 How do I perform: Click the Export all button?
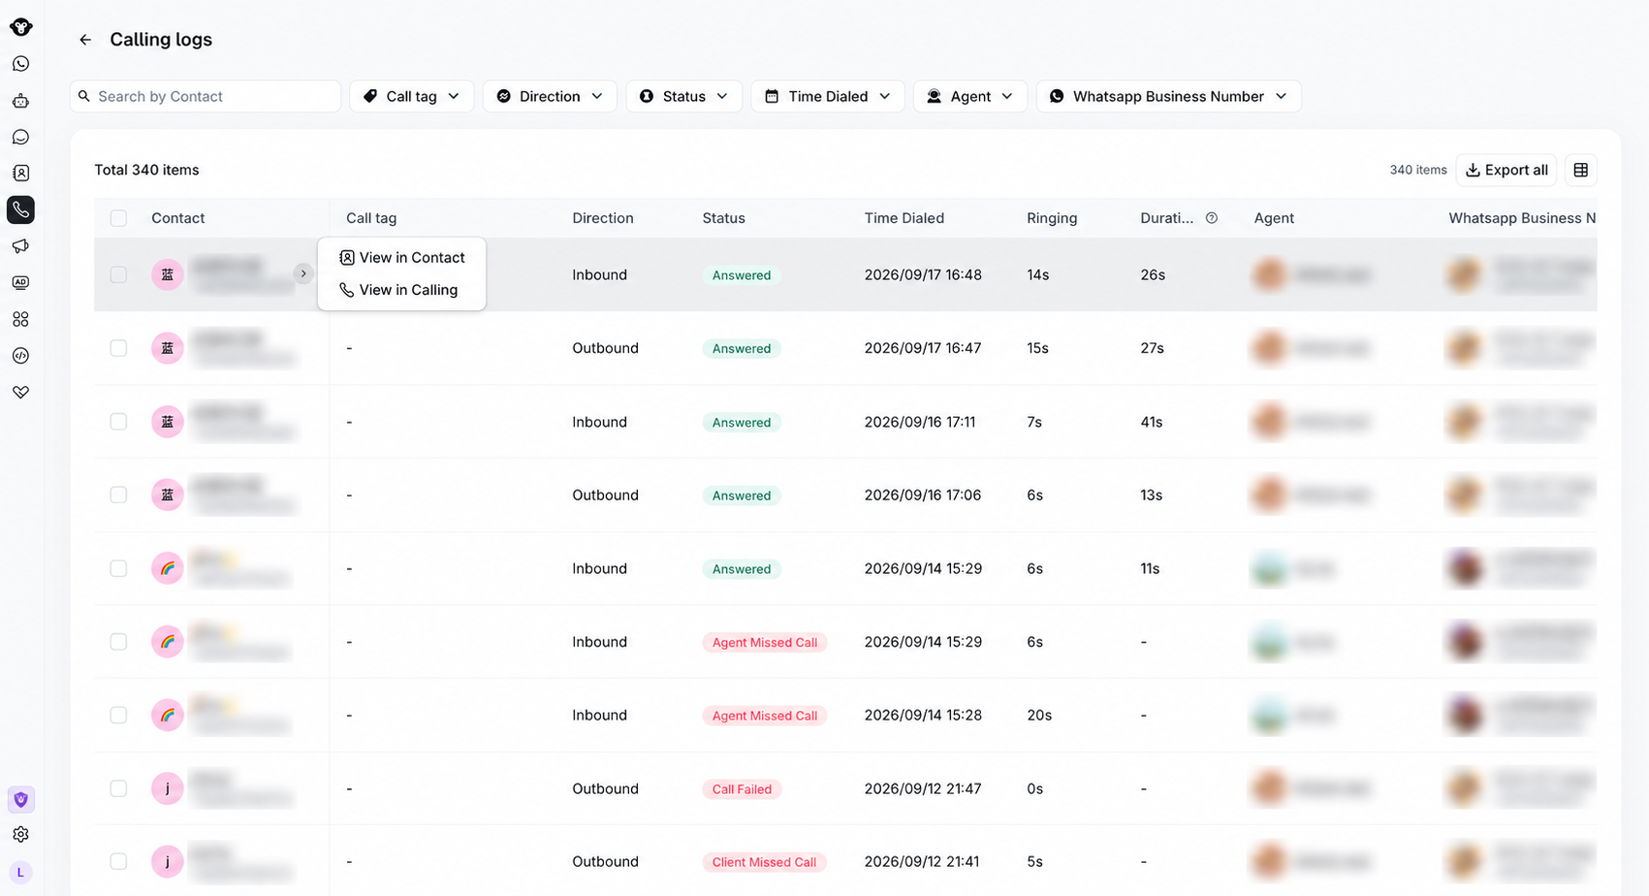coord(1506,170)
